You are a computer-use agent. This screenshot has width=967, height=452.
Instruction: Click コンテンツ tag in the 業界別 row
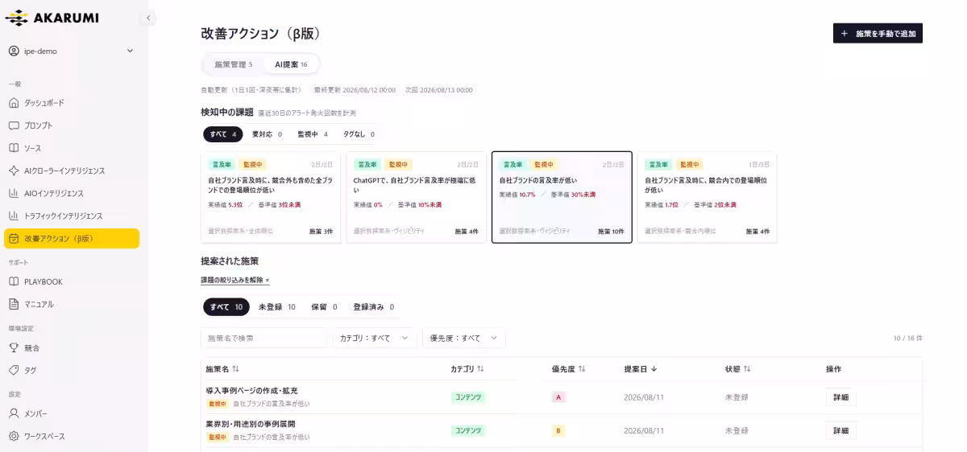coord(468,431)
